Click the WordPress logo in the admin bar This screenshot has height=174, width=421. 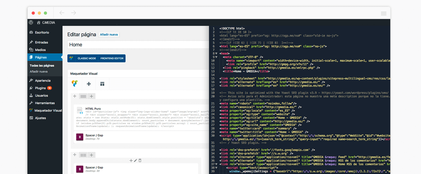pyautogui.click(x=31, y=22)
